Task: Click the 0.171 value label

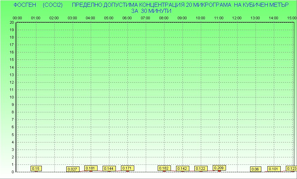Action: pos(127,168)
